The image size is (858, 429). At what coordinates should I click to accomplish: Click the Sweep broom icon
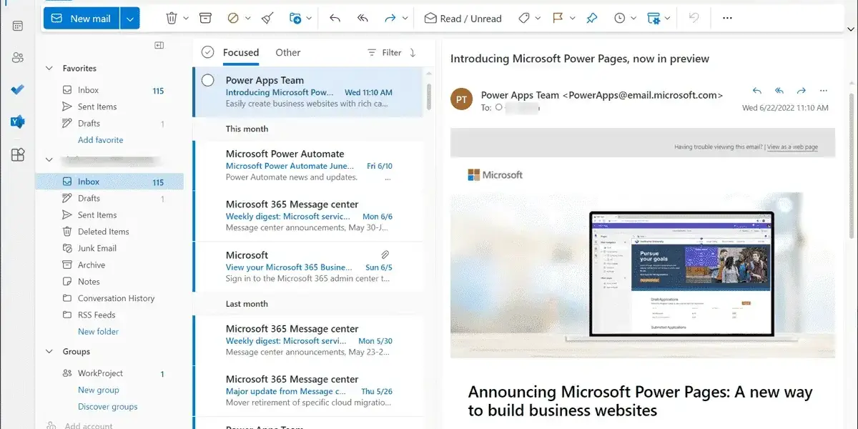(267, 19)
